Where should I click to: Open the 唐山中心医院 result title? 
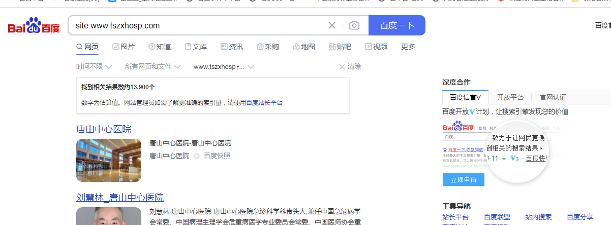(104, 129)
